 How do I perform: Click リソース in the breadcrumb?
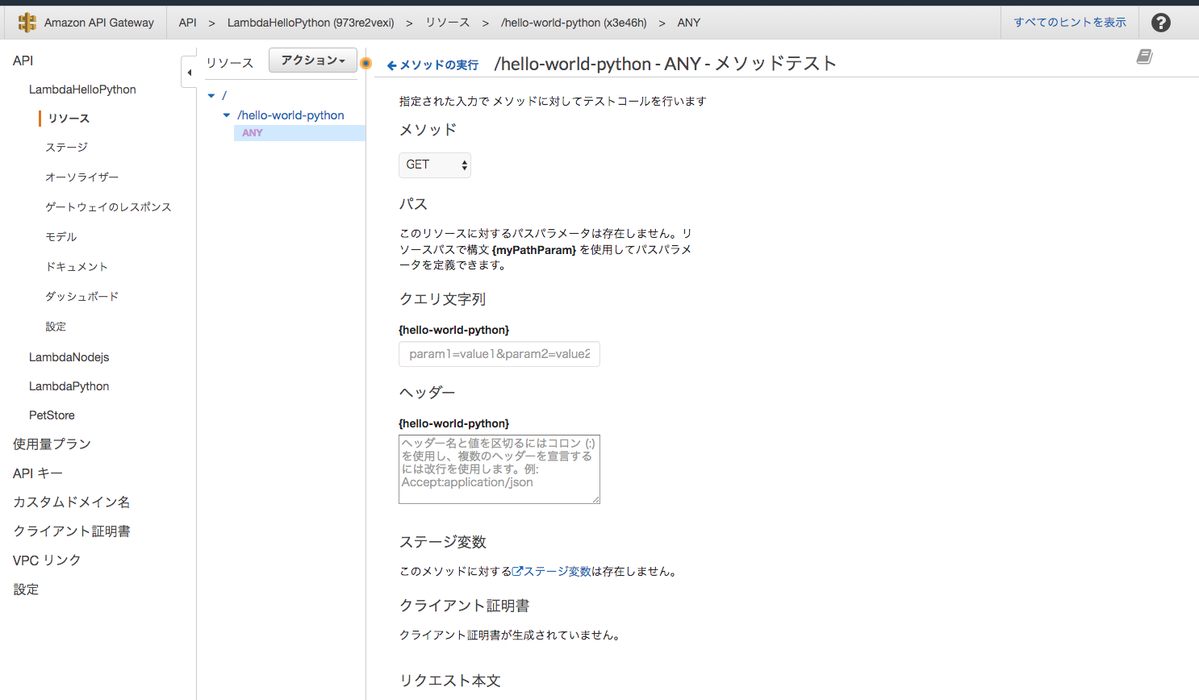[448, 23]
